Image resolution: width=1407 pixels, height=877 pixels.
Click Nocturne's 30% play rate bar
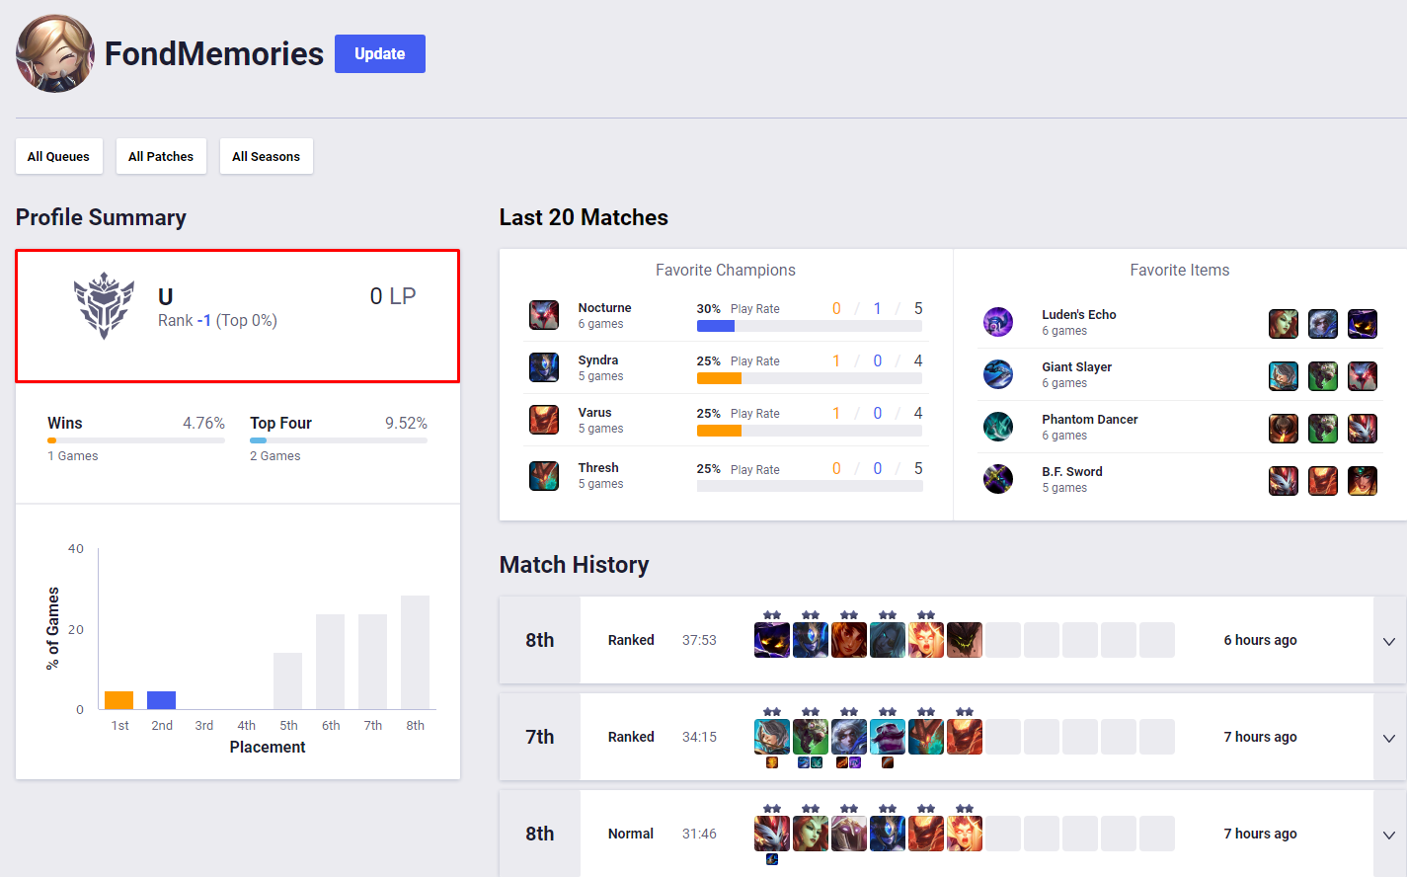[810, 326]
